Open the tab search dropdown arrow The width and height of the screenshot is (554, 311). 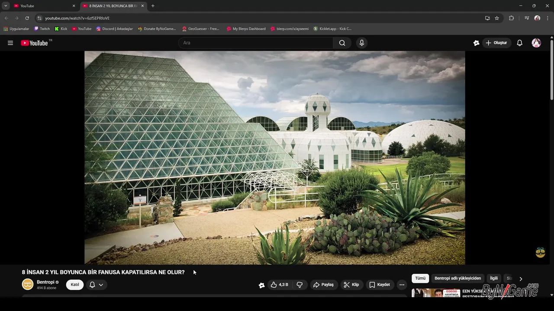(6, 6)
